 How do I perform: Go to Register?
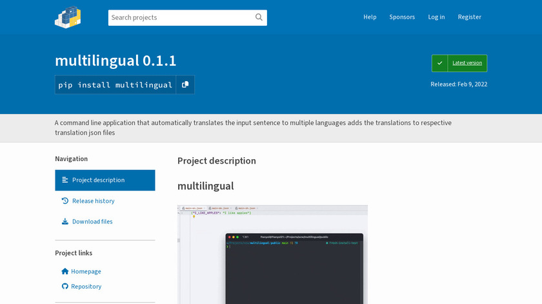(469, 17)
